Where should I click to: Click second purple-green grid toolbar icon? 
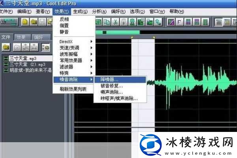[197, 22]
